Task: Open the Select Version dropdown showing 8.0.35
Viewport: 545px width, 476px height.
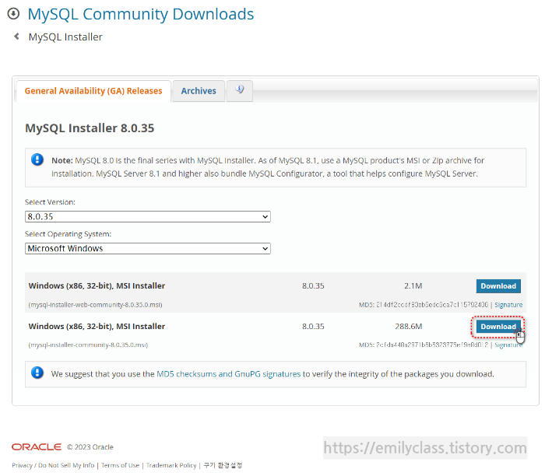Action: 148,217
